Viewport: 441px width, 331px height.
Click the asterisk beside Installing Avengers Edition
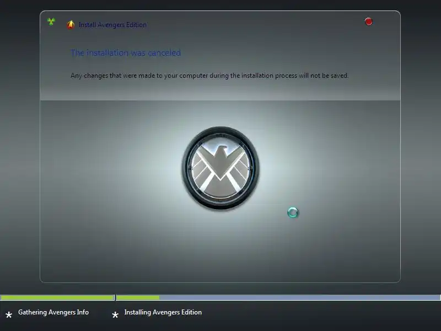[115, 314]
